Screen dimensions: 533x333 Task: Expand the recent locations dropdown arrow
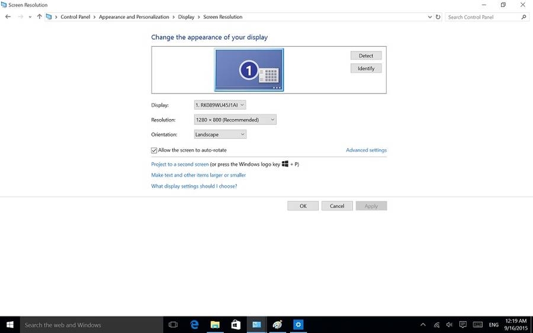30,17
